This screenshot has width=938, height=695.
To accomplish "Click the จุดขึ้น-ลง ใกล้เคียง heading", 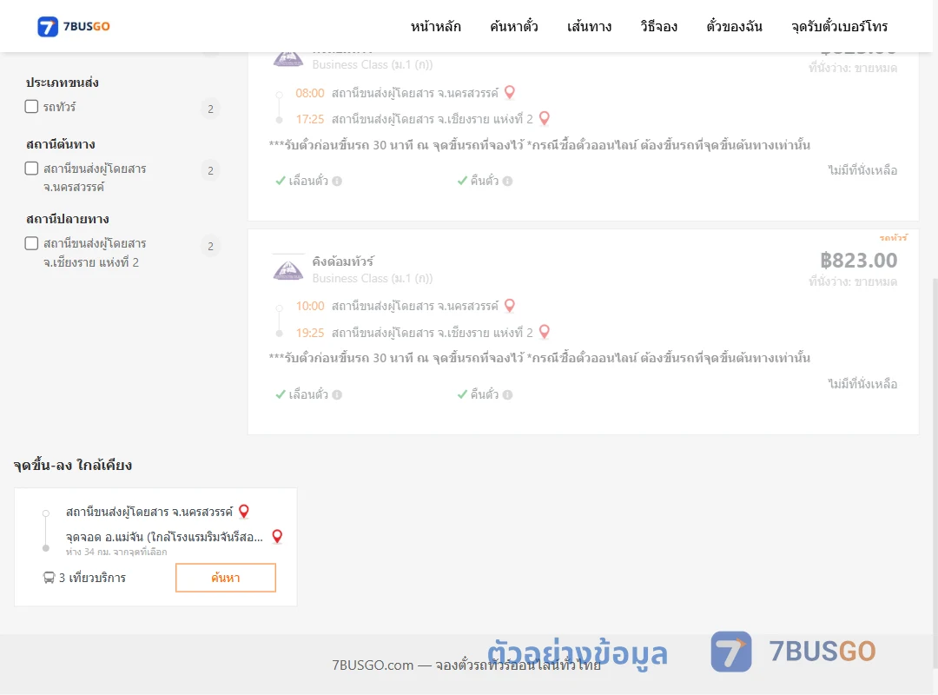I will (73, 465).
